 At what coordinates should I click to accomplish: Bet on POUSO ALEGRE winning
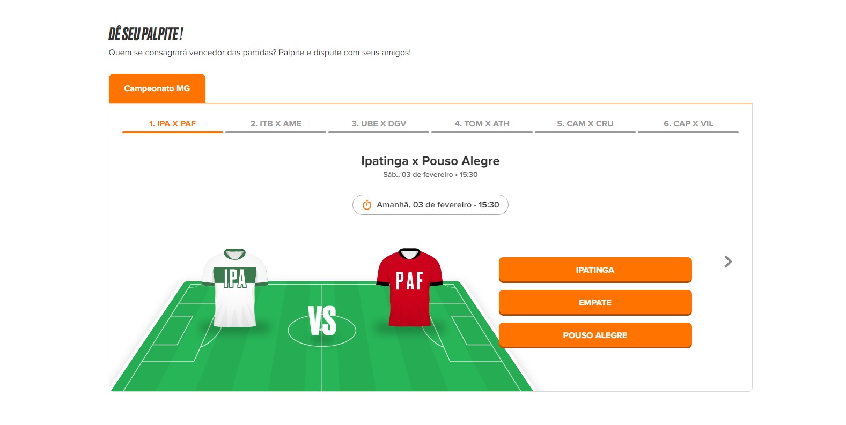coord(595,335)
